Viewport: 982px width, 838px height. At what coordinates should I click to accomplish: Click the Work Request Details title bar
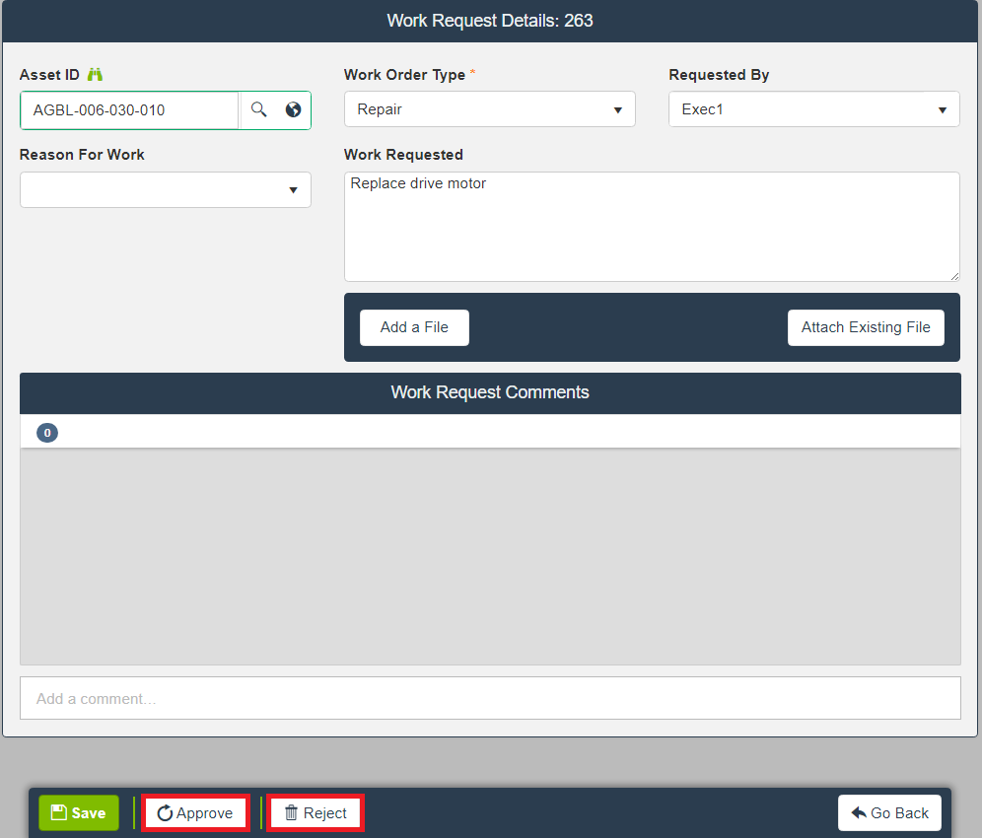[490, 21]
